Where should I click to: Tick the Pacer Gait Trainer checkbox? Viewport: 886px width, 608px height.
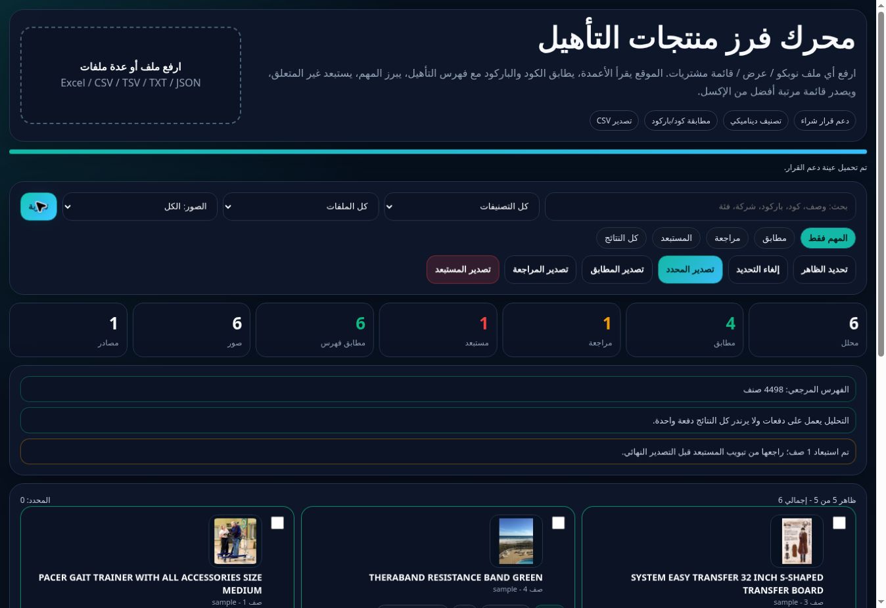pyautogui.click(x=277, y=523)
